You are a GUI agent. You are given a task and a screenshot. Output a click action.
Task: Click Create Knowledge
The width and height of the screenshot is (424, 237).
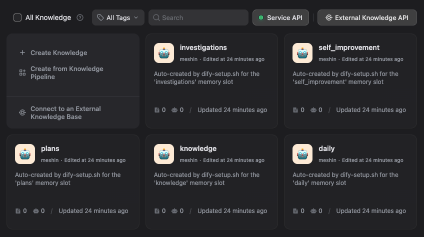[x=58, y=53]
